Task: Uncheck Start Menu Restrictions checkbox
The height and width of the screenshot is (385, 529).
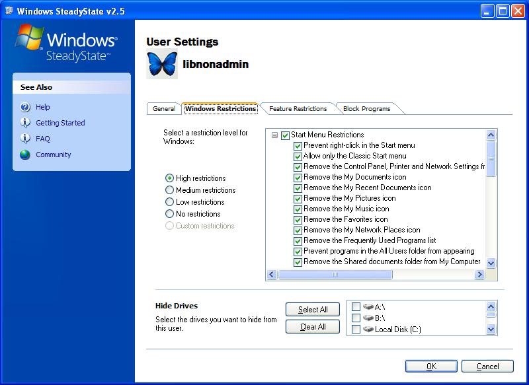Action: click(x=285, y=135)
